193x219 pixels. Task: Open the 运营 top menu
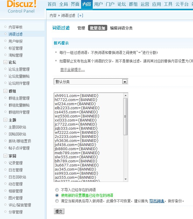coord(145,4)
